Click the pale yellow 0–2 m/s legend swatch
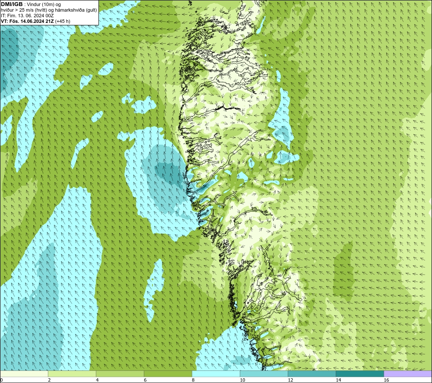 (24, 374)
